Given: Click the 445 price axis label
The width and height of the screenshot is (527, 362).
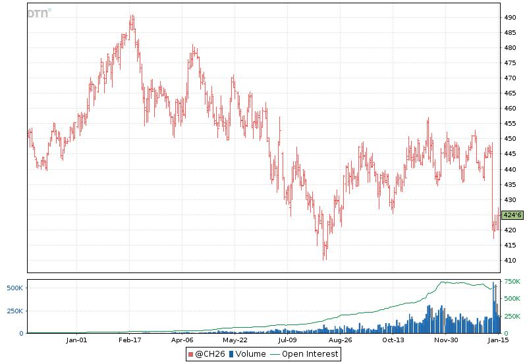Looking at the screenshot, I should (510, 154).
